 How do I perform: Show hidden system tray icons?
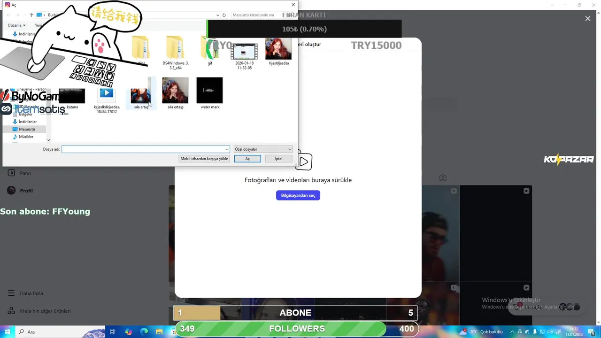[512, 332]
